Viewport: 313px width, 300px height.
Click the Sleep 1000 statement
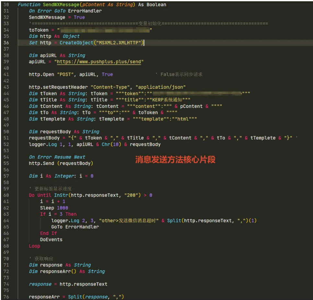point(54,208)
